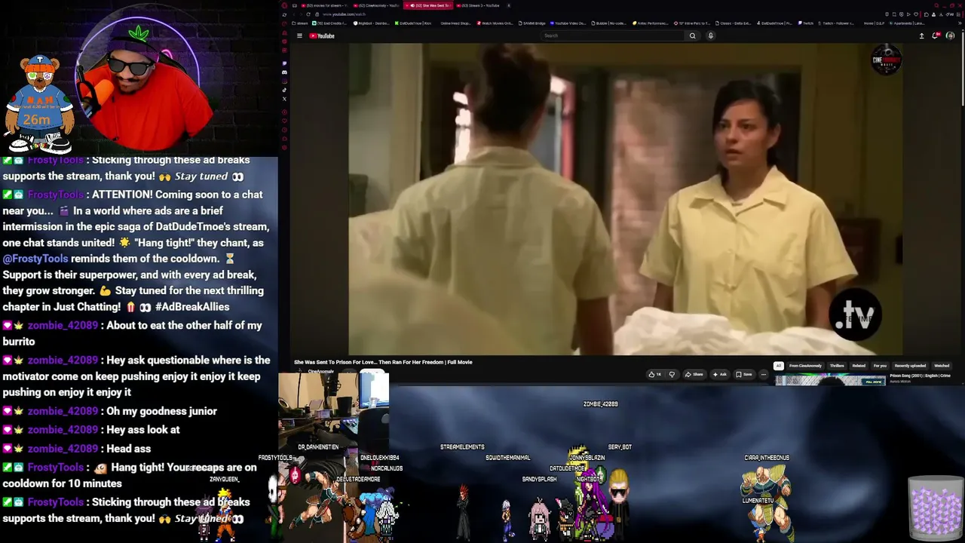965x543 pixels.
Task: Like the video with thumbs up
Action: coord(654,374)
